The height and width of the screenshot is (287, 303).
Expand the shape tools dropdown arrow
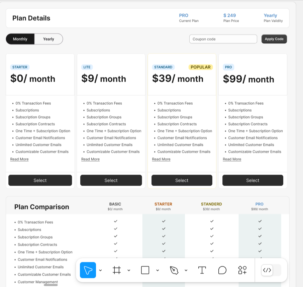point(158,270)
